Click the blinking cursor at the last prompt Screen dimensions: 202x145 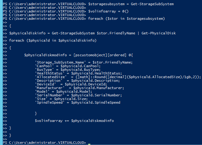click(89, 143)
